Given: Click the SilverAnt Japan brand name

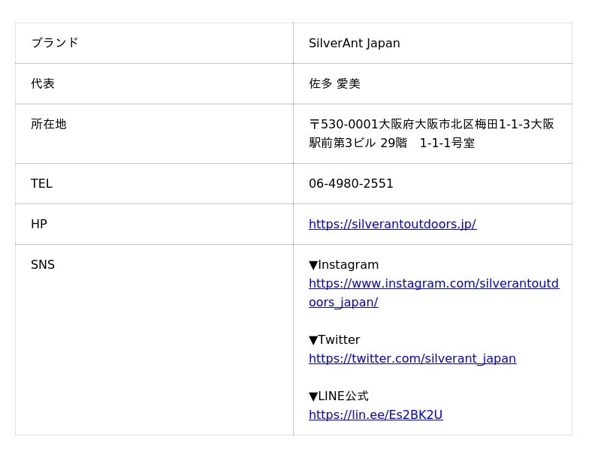Looking at the screenshot, I should coord(354,44).
